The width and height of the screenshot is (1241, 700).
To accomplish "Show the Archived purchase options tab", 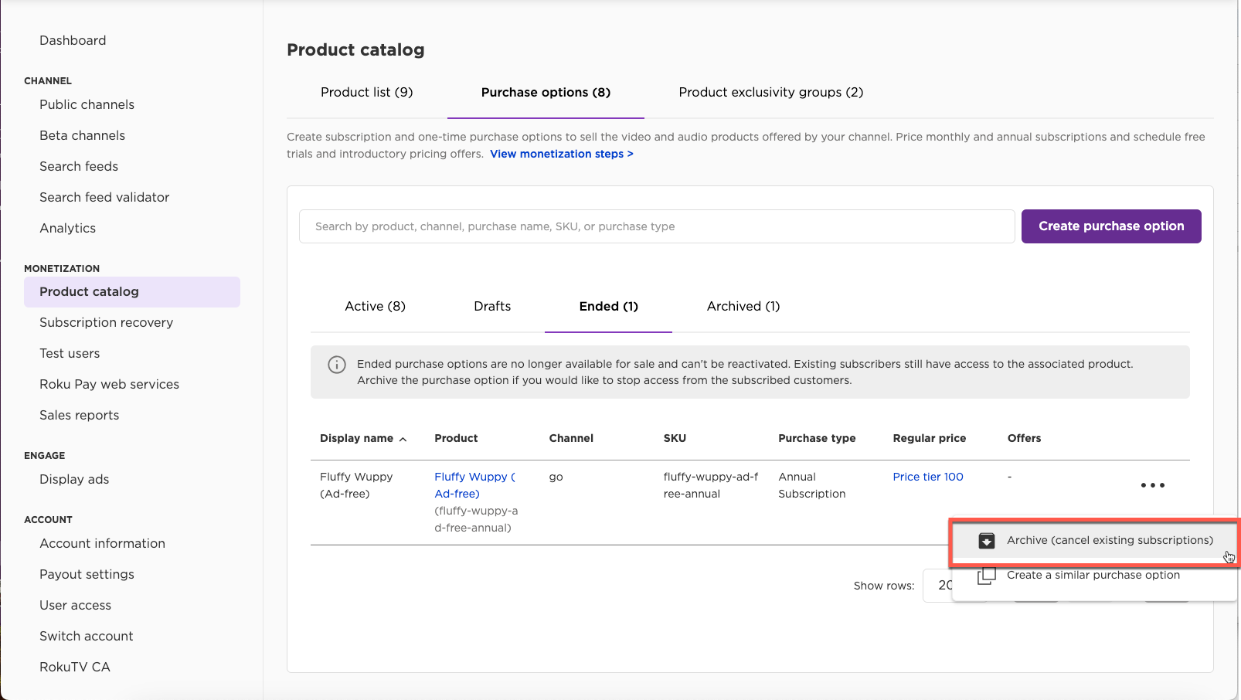I will pyautogui.click(x=743, y=307).
